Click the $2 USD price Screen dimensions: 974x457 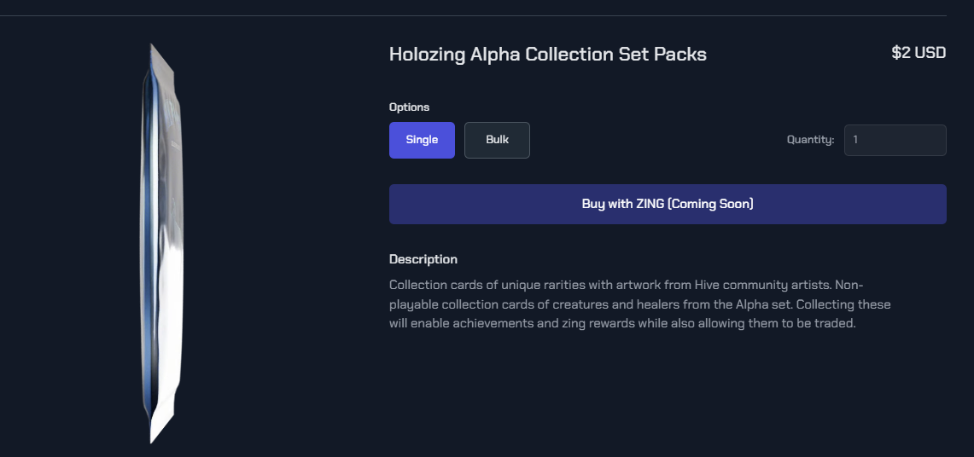point(919,53)
